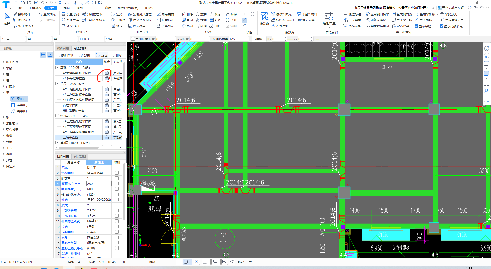Open the 不偏移 offset dropdown

259,39
